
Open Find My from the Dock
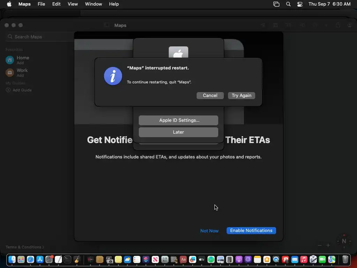[211, 260]
